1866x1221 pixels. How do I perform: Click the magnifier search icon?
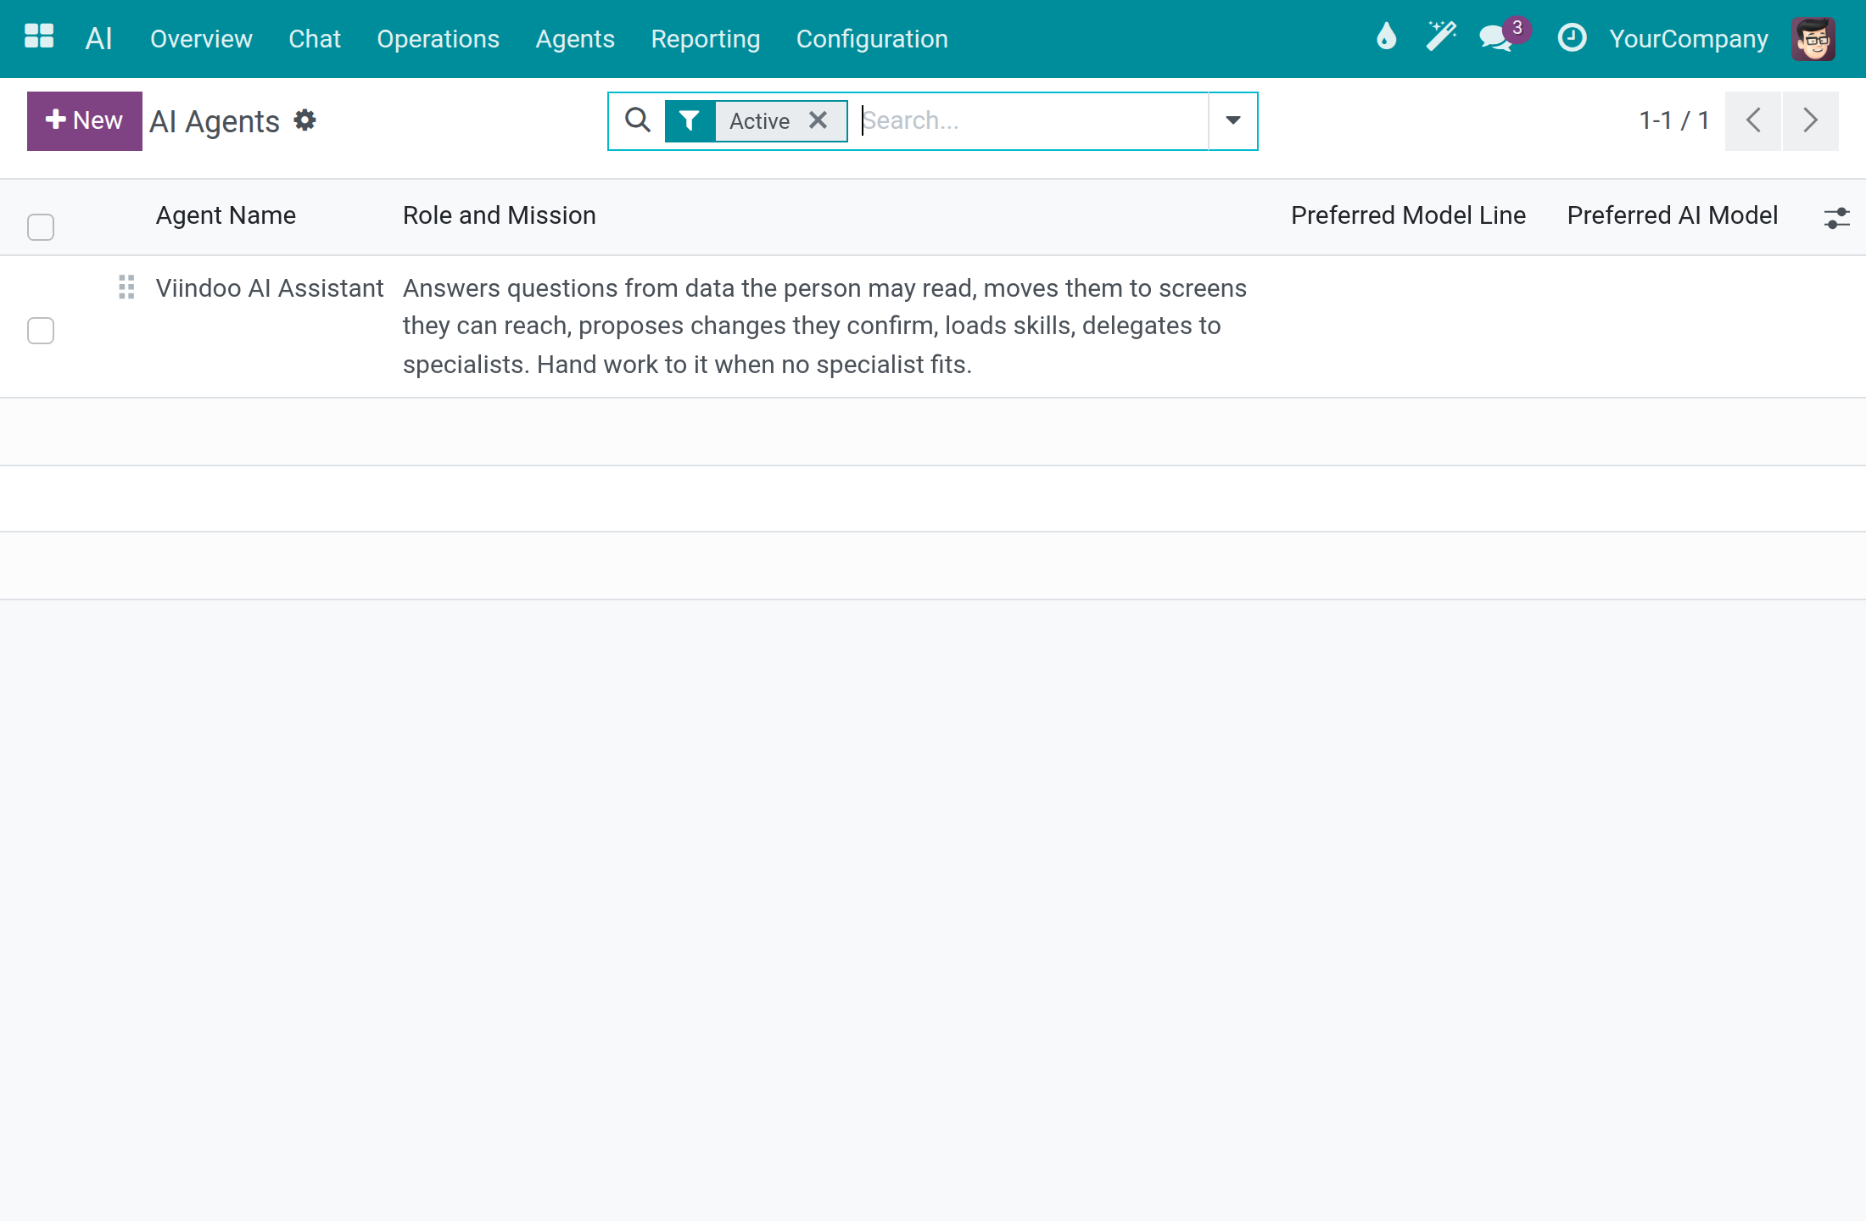[x=638, y=120]
